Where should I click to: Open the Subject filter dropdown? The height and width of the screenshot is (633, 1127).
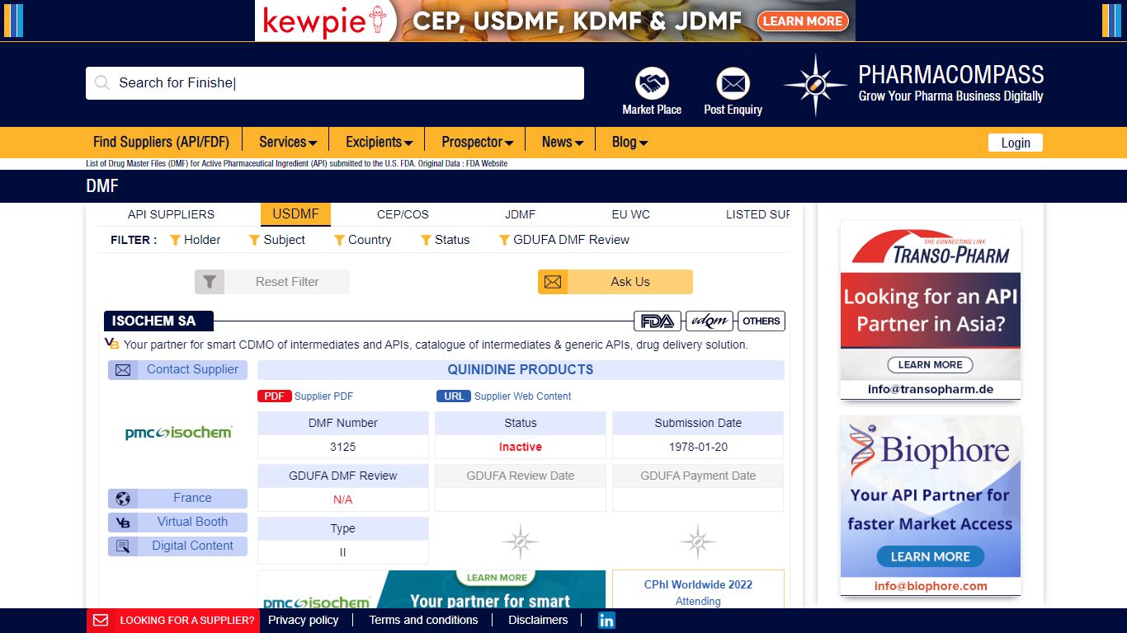pos(277,240)
